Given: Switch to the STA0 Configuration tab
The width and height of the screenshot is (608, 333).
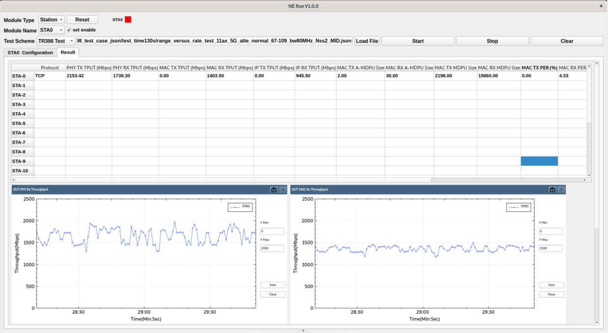Looking at the screenshot, I should pos(30,53).
